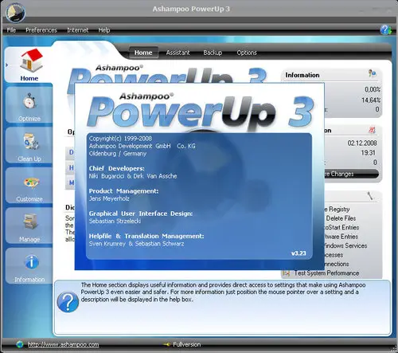Click the 02.12.2008 date value
This screenshot has width=398, height=353.
(362, 143)
